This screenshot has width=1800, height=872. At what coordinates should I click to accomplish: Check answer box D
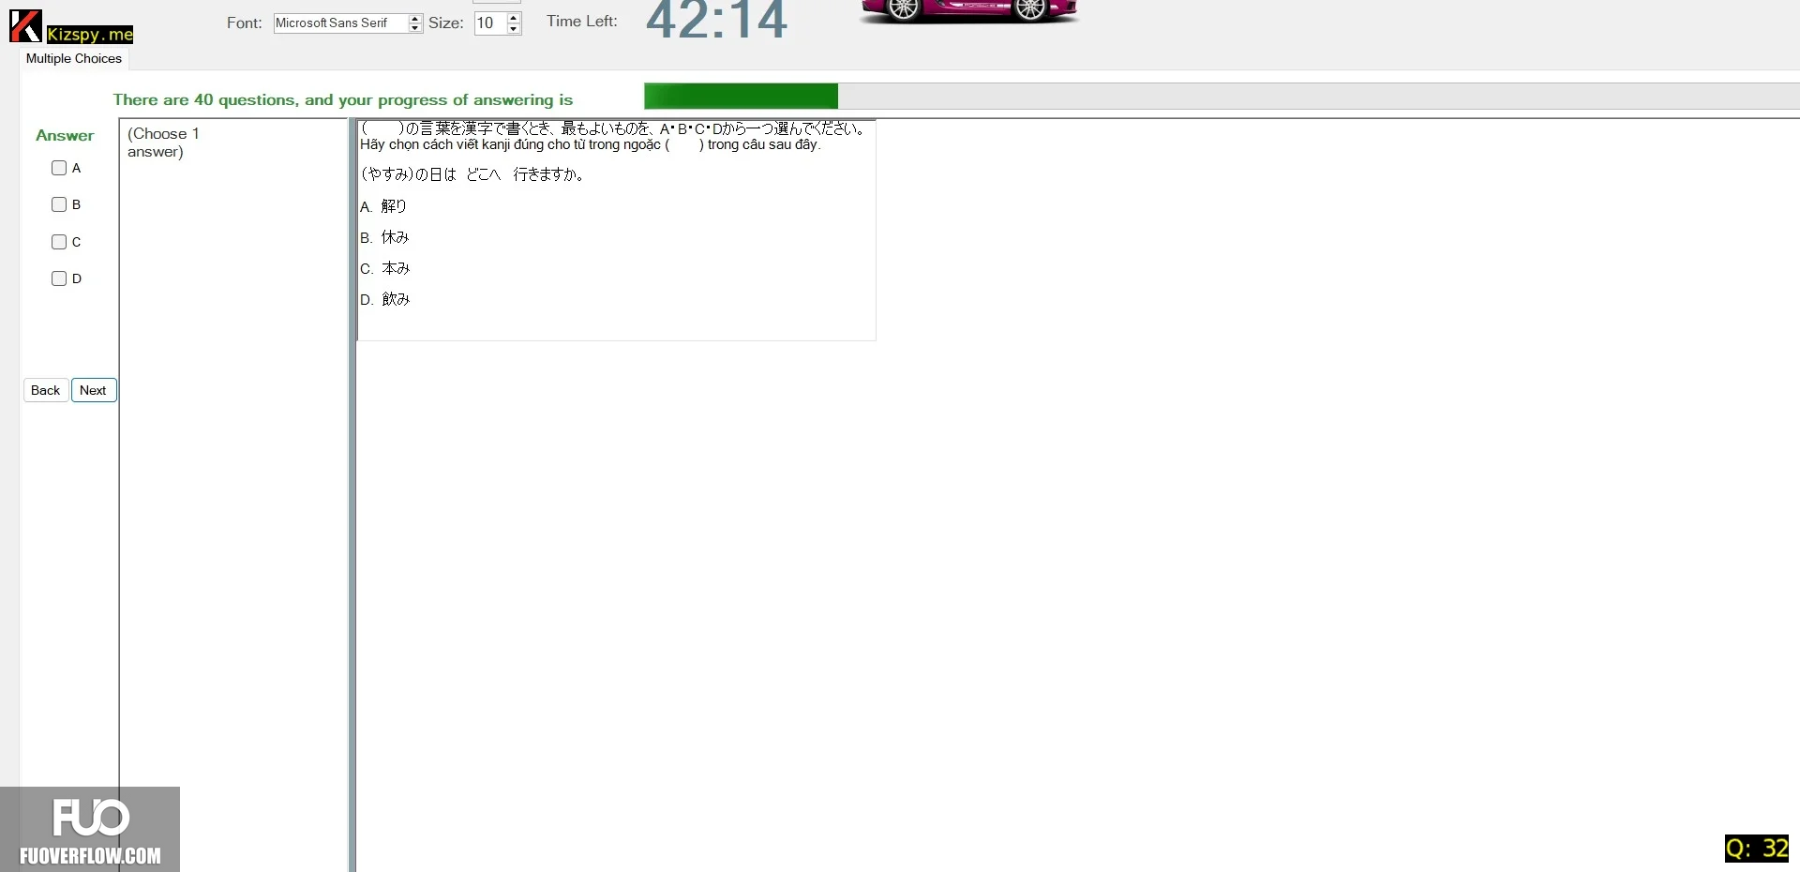(x=59, y=278)
